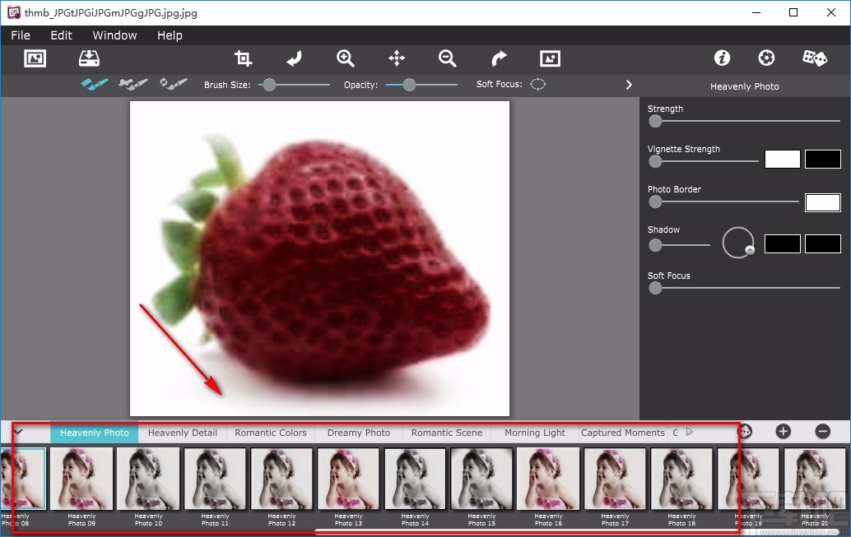Toggle the Soft Focus ellipse selector
This screenshot has height=537, width=851.
537,84
